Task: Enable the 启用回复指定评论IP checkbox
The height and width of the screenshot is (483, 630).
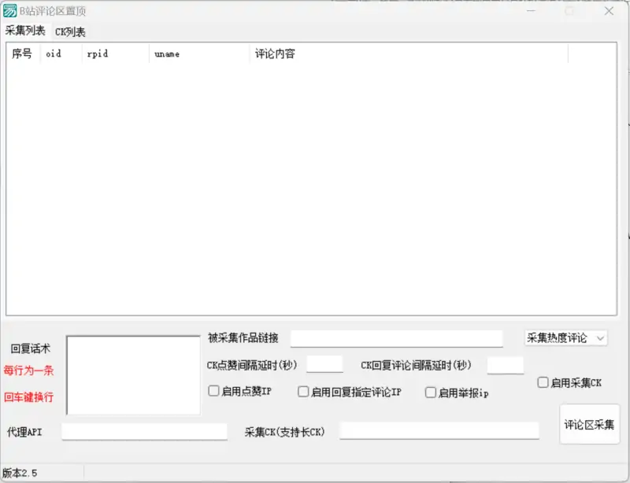Action: [x=302, y=390]
